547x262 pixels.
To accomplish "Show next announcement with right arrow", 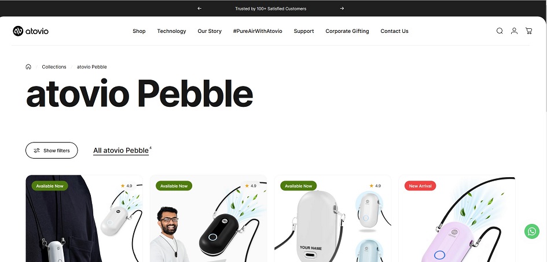I will coord(342,8).
